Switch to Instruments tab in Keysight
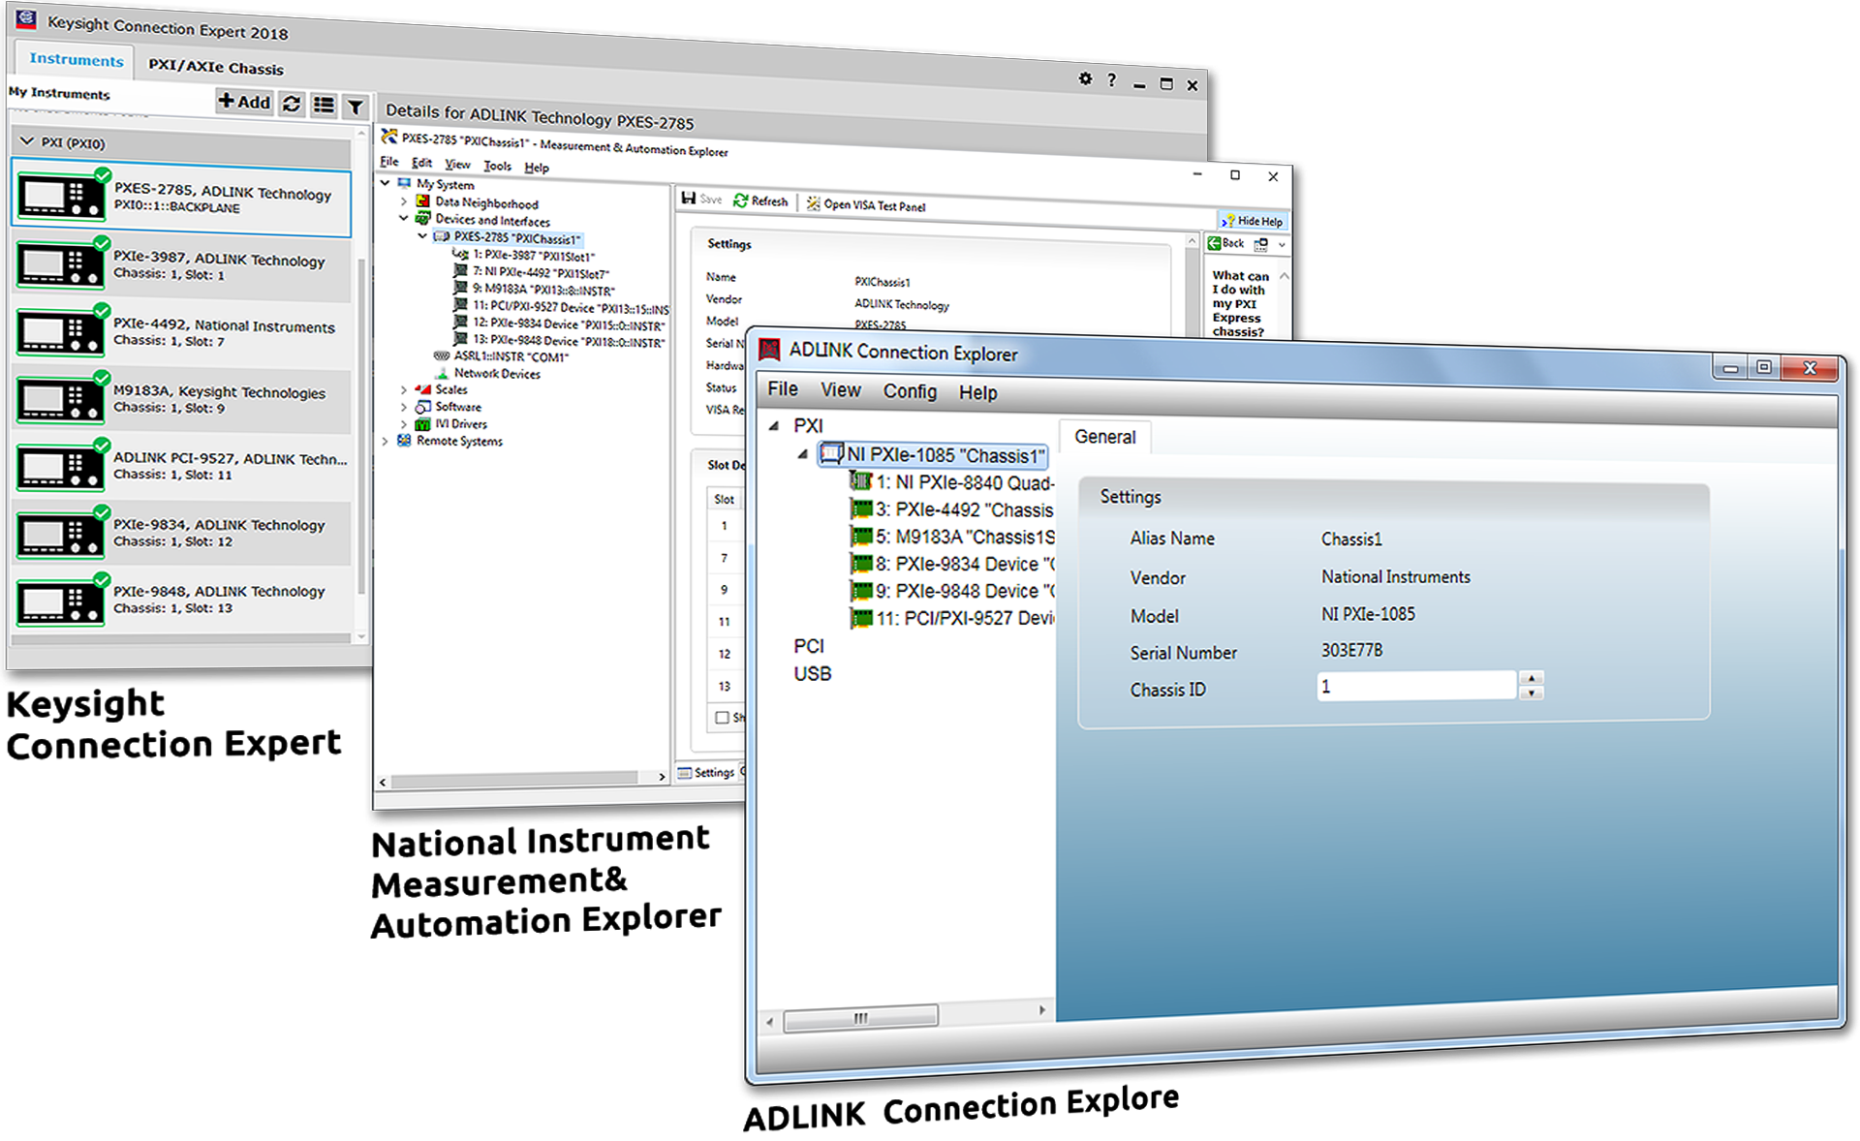 [x=77, y=59]
